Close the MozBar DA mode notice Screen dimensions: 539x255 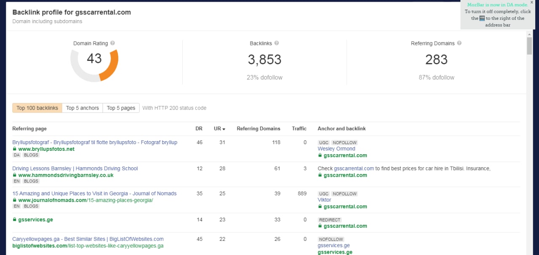(x=531, y=2)
